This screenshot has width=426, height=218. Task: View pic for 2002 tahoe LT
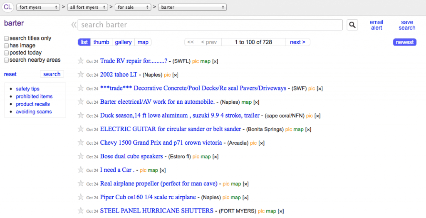pos(167,75)
